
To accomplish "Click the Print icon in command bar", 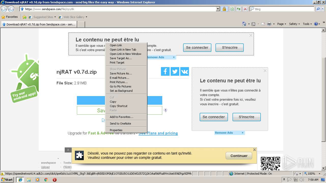I will 269,24.
